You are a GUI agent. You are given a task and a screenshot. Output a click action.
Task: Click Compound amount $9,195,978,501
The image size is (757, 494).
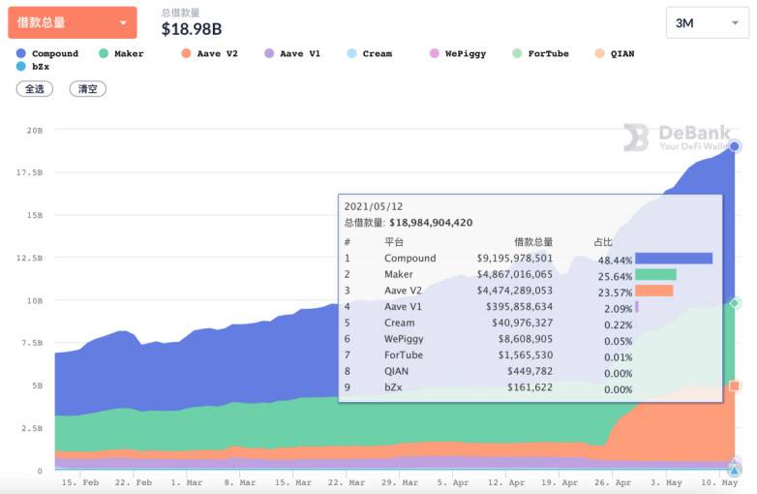tap(515, 259)
